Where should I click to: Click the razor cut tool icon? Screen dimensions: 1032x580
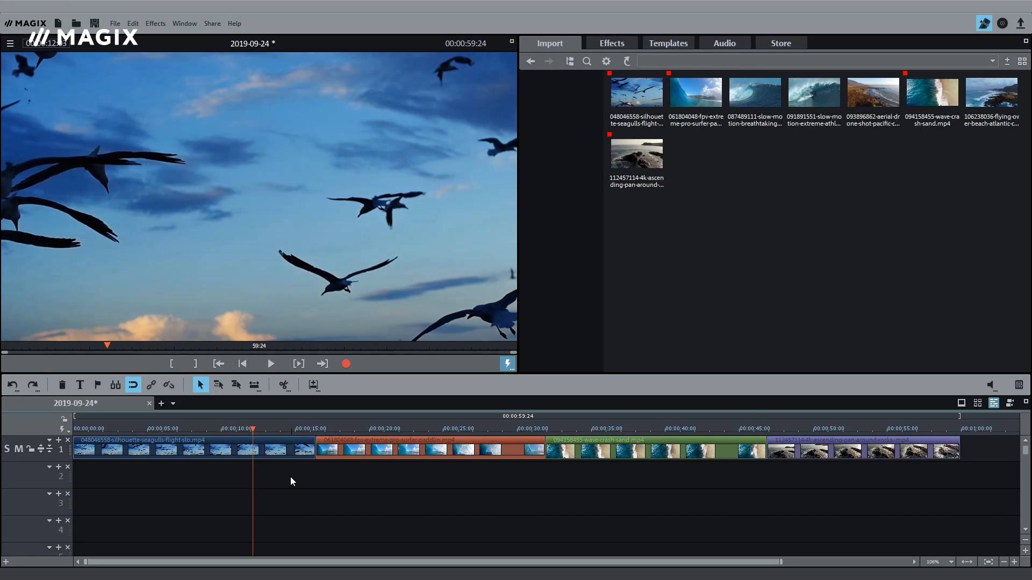(283, 385)
